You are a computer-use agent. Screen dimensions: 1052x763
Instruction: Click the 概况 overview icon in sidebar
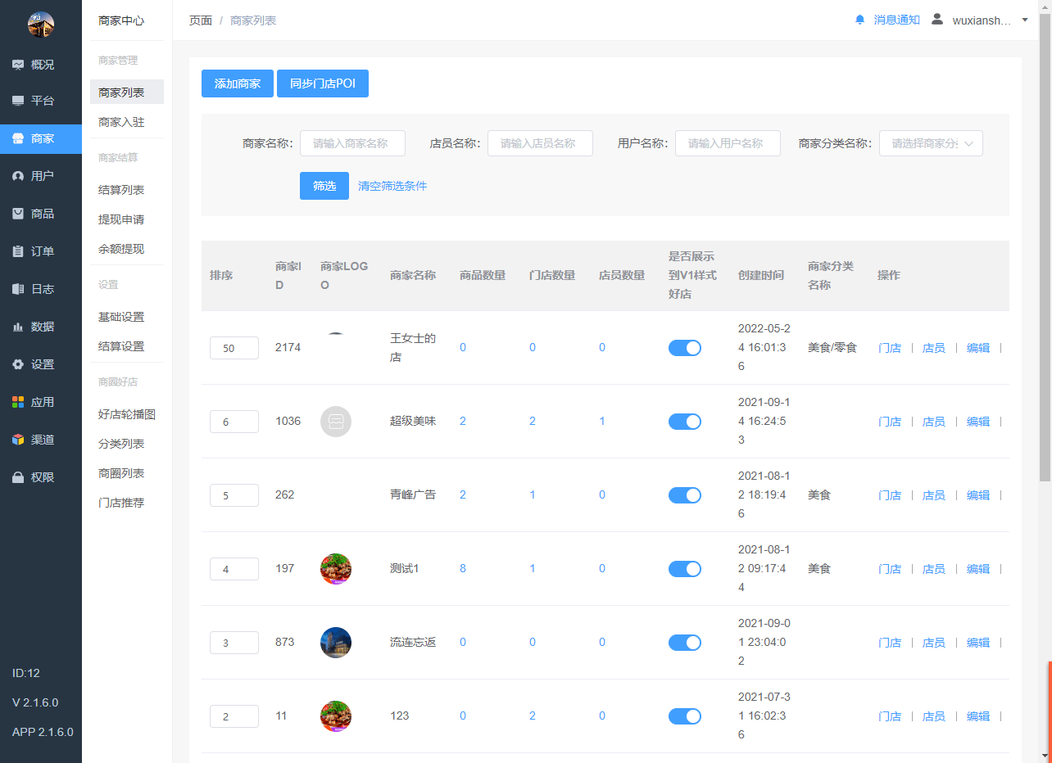pos(18,65)
